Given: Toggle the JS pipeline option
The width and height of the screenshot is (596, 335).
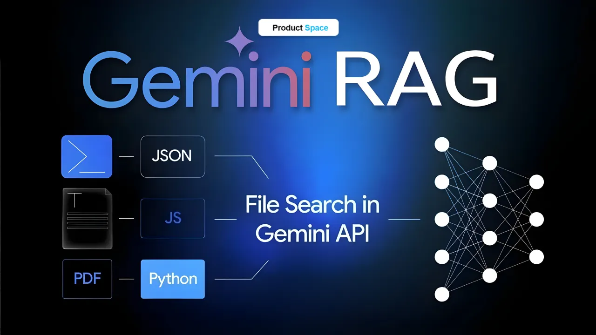Looking at the screenshot, I should 172,218.
